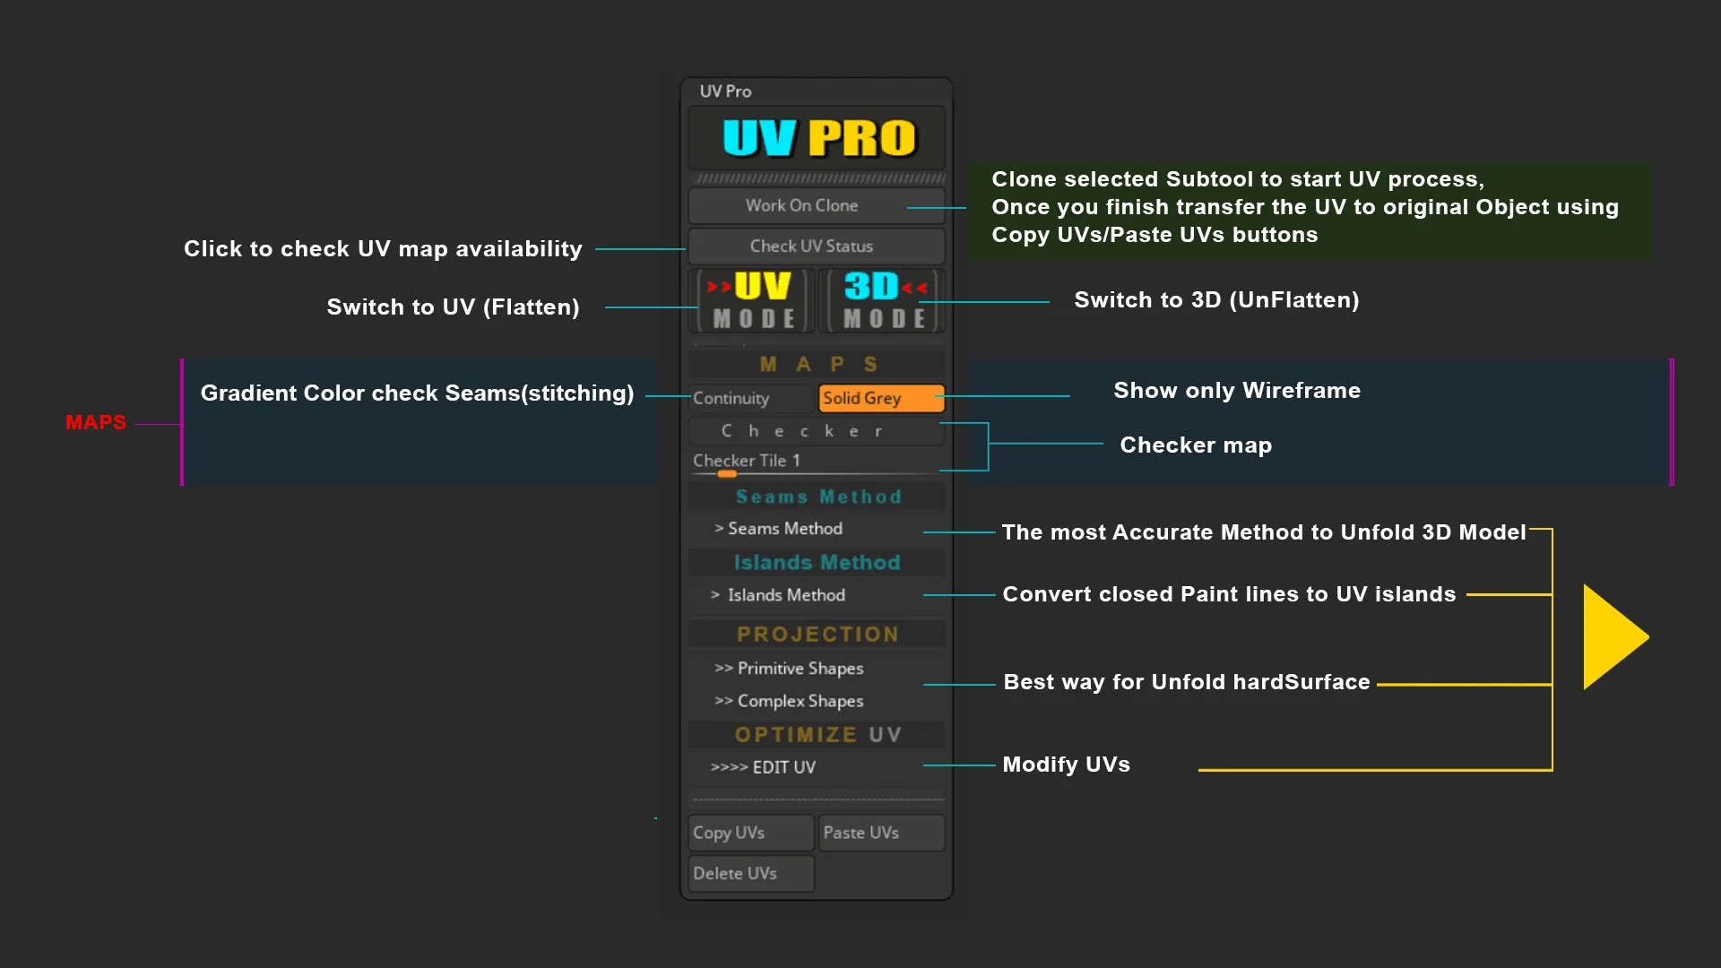Select the MAPS section header
This screenshot has height=968, width=1721.
click(x=816, y=364)
